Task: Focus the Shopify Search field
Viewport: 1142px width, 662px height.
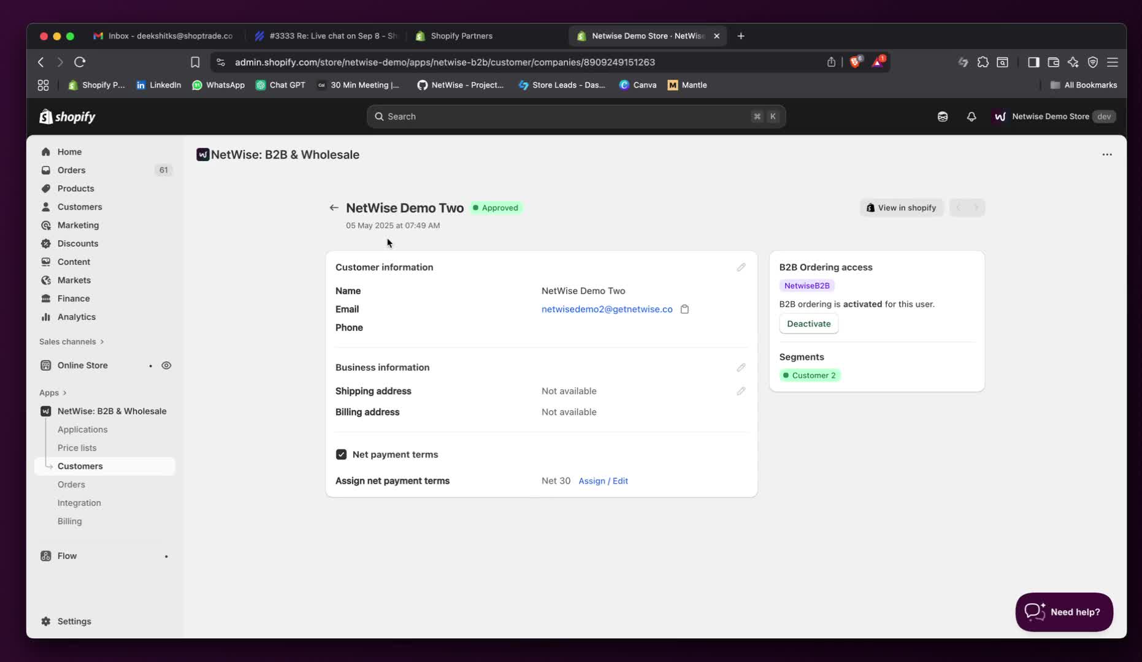Action: (x=576, y=116)
